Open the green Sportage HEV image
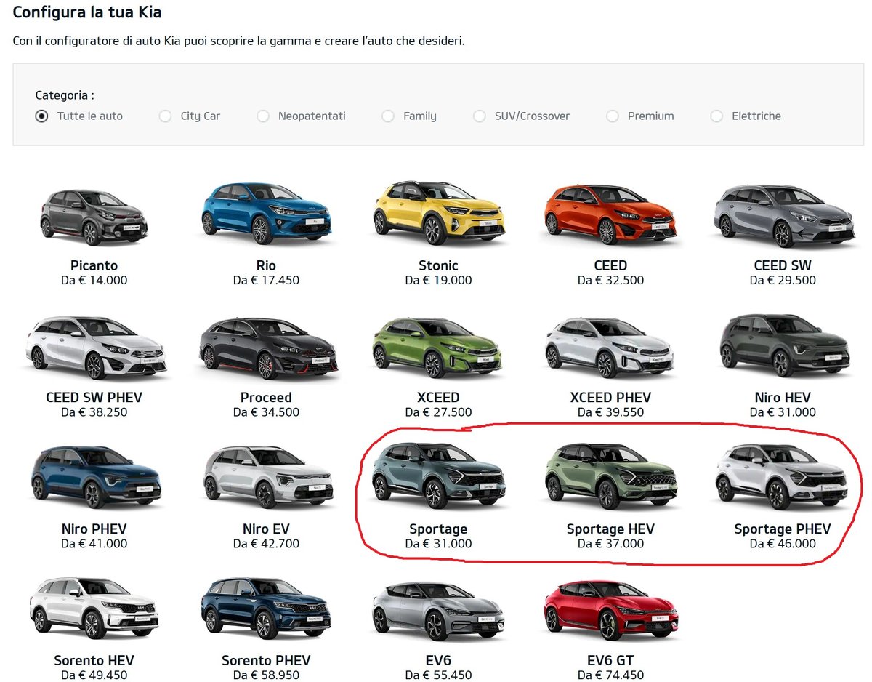The height and width of the screenshot is (682, 872). [x=610, y=476]
